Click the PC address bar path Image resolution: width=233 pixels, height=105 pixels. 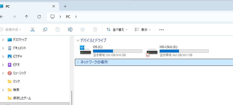pos(68,17)
